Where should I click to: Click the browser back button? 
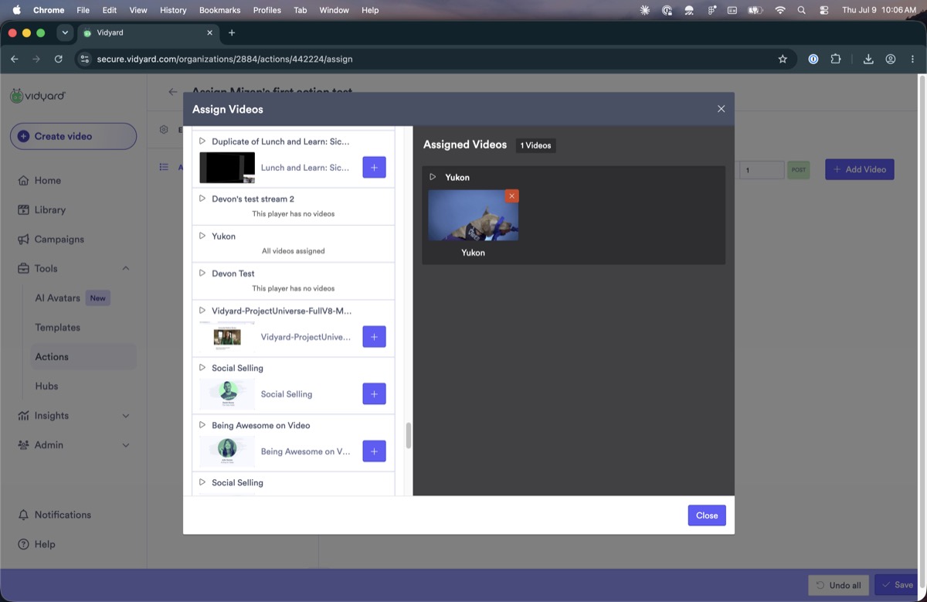tap(15, 59)
